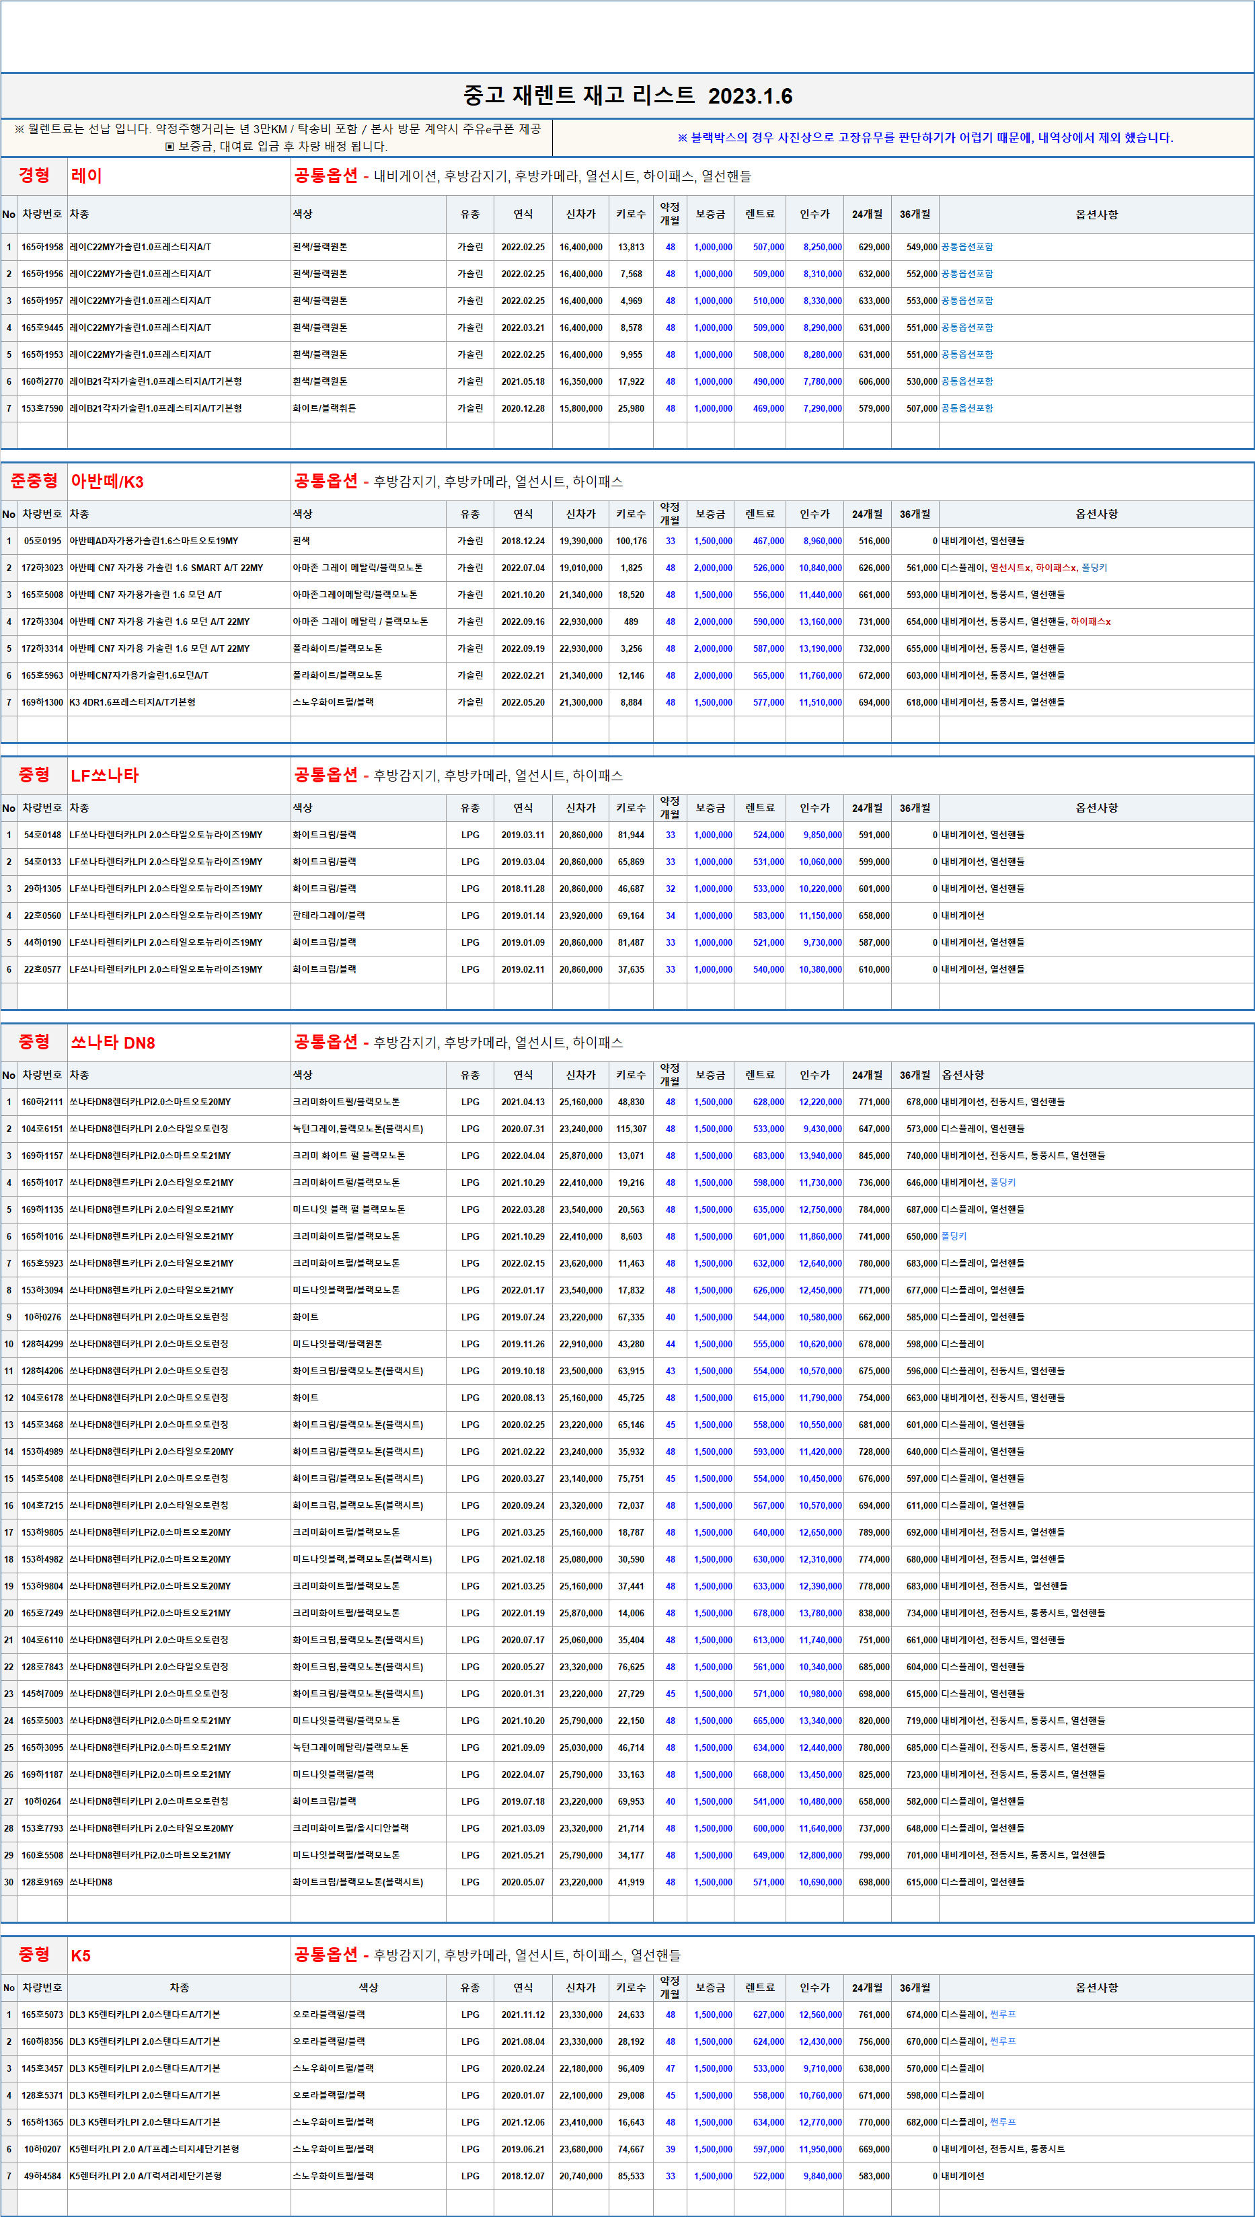The width and height of the screenshot is (1255, 2217).
Task: Select plate number 165호9445
Action: [x=42, y=328]
